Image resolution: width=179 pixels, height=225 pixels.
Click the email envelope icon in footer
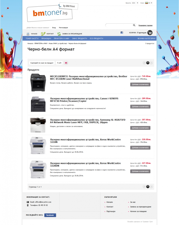tap(28, 202)
